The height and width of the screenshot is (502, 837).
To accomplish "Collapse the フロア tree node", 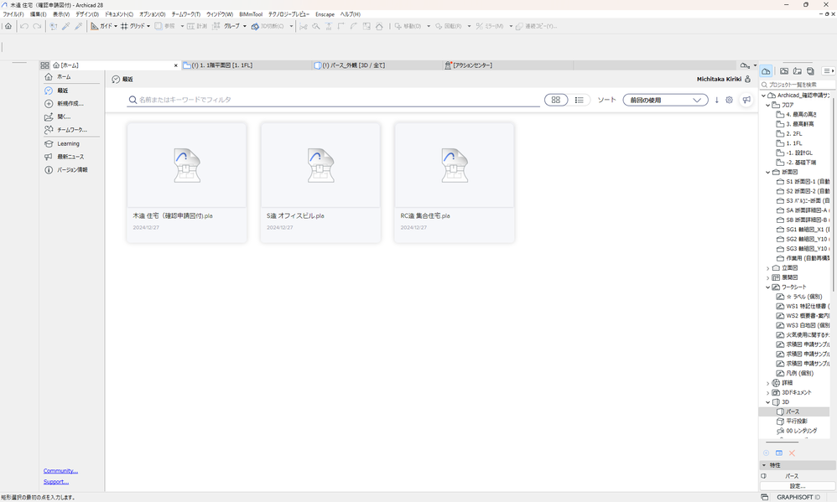I will point(768,105).
